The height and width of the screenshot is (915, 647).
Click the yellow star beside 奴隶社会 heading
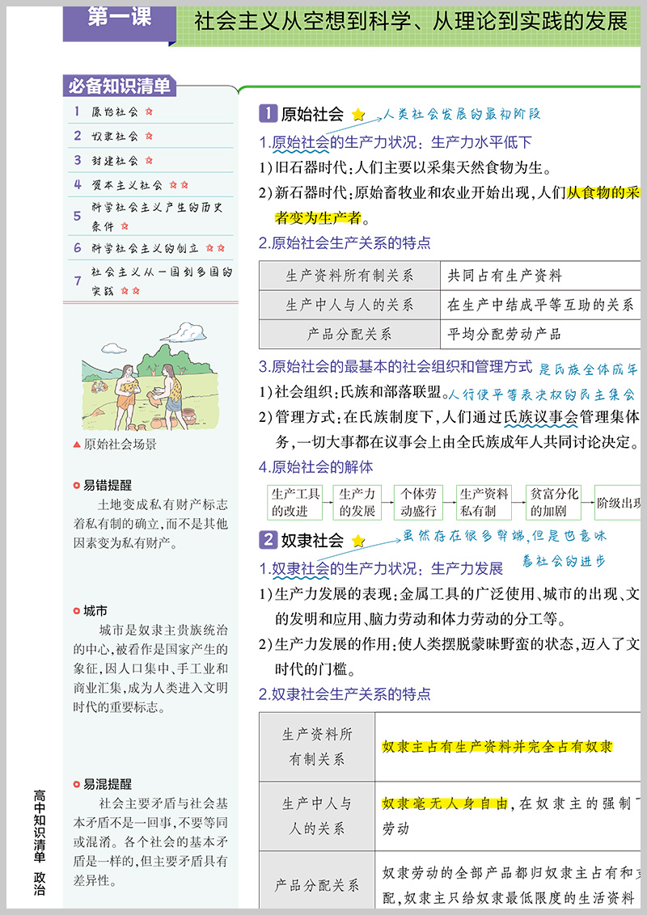358,541
